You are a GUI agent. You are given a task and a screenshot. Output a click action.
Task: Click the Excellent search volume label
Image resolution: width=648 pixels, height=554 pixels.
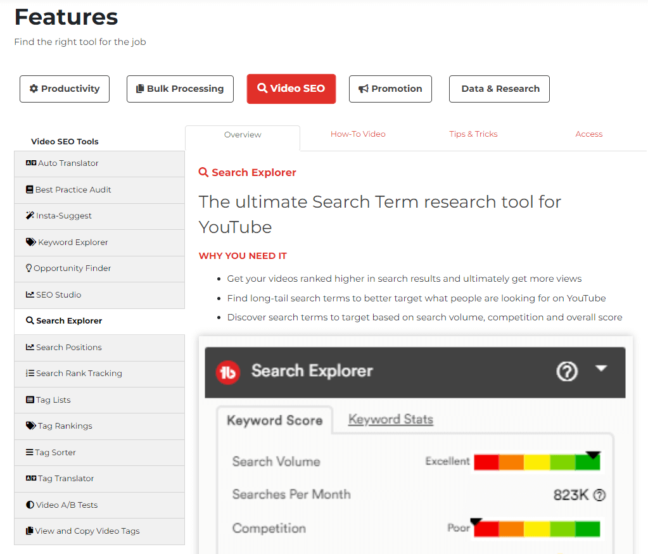click(x=448, y=461)
